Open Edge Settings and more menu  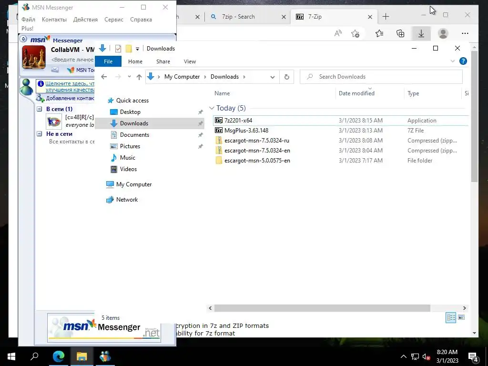465,33
